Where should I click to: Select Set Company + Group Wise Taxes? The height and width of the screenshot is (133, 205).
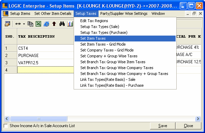(x=125, y=56)
